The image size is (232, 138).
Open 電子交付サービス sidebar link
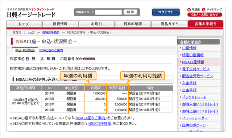point(196,69)
